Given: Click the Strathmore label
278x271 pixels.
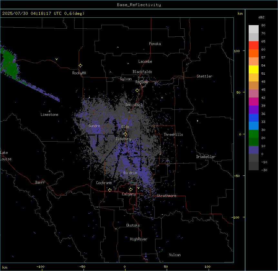Looking at the screenshot, I should coord(166,196).
